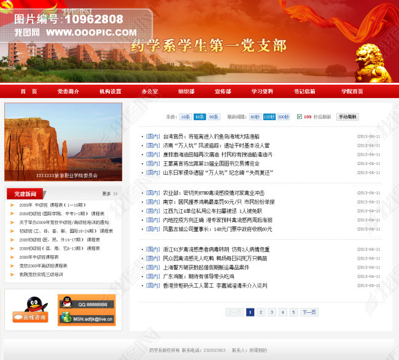This screenshot has height=360, width=399.
Task: Open news 山东日军侵华遗留“万人坑”纪念碑
Action: click(x=218, y=172)
